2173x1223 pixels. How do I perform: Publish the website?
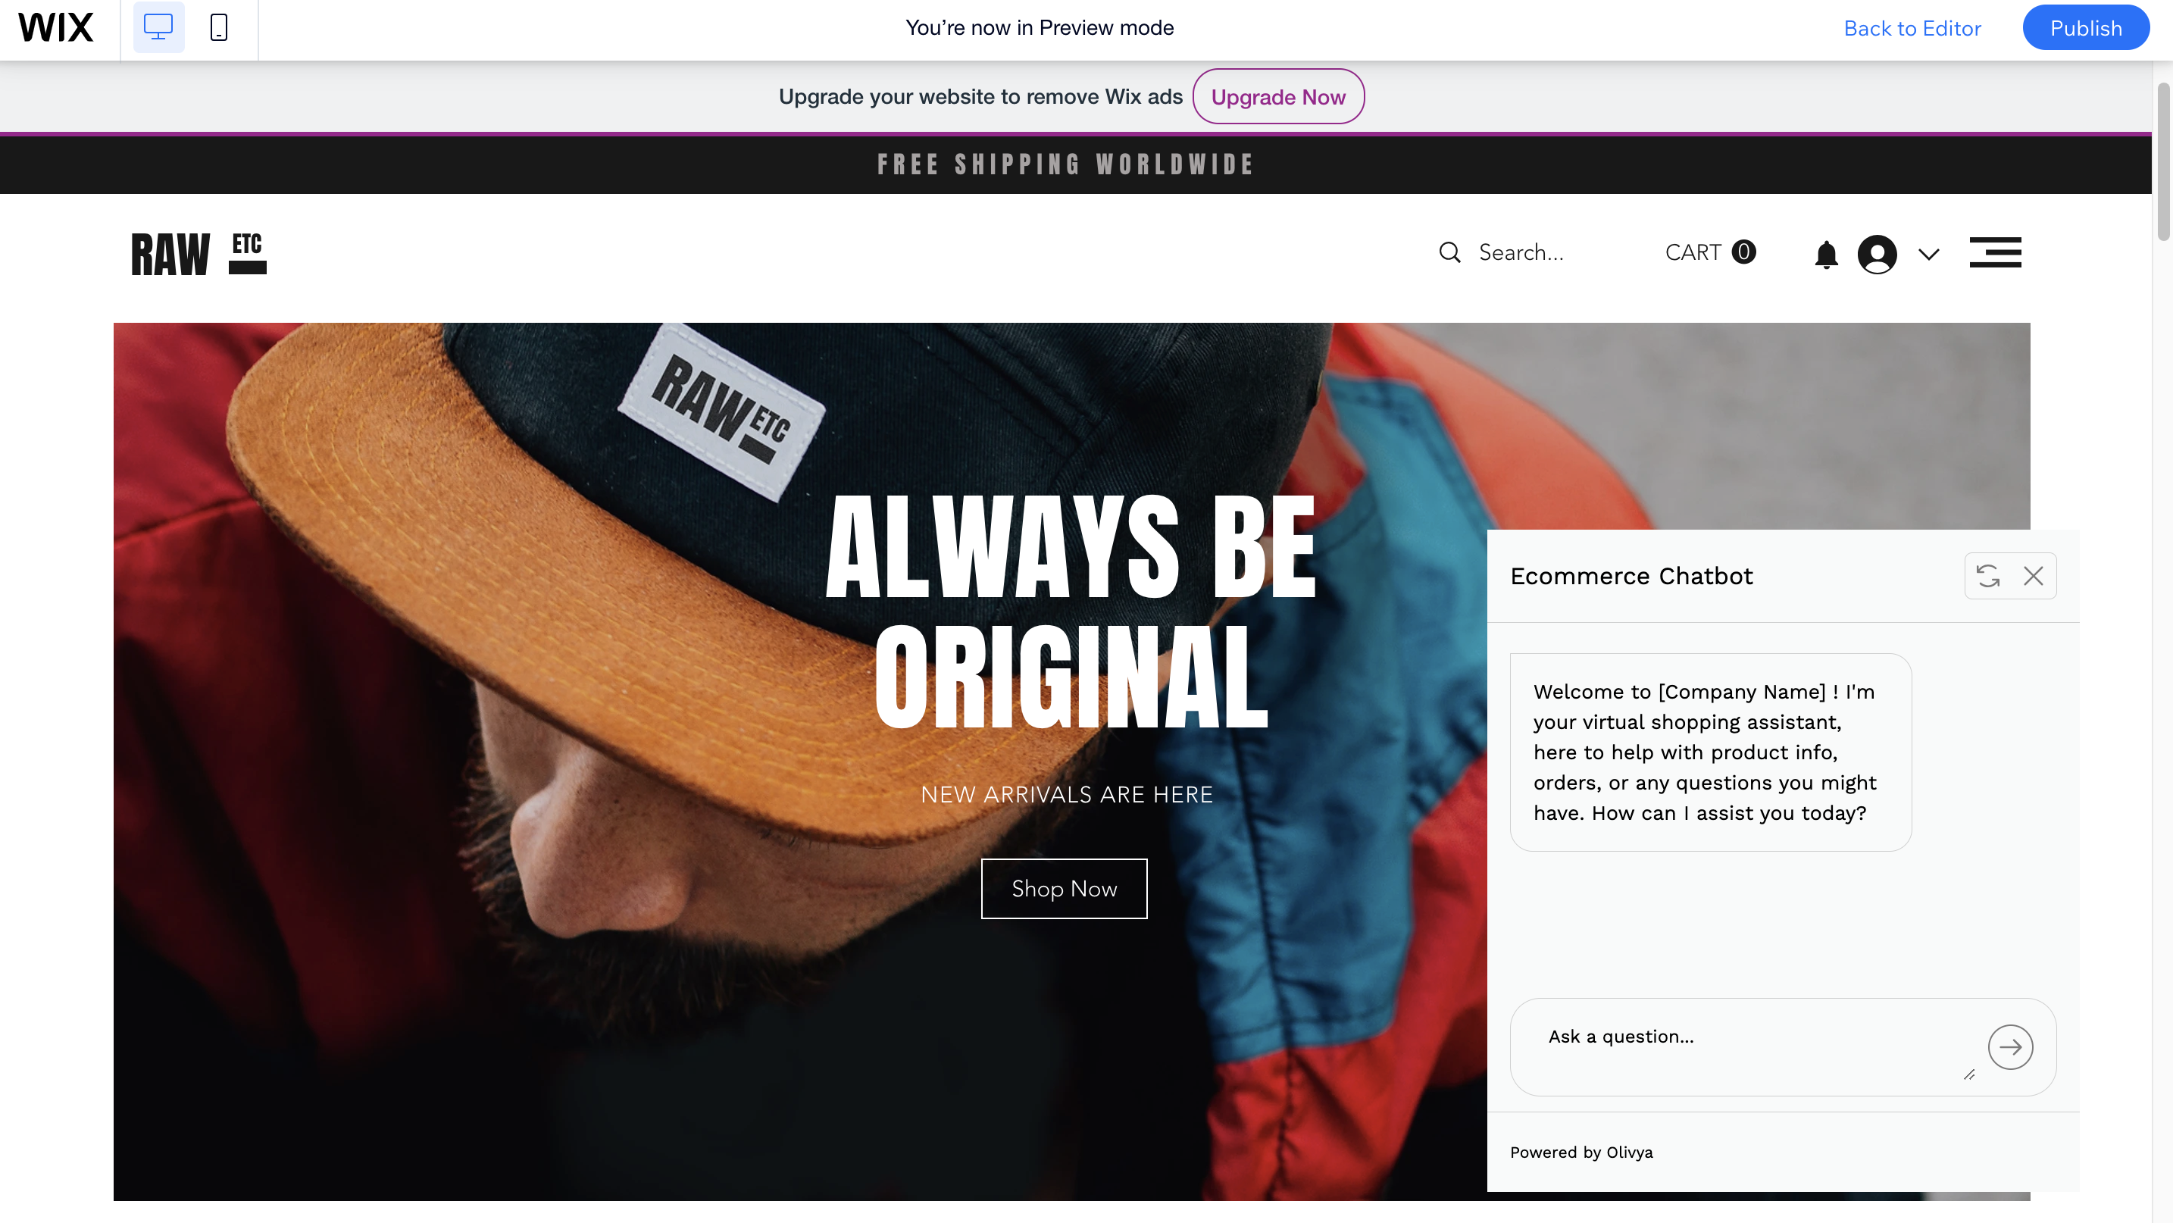point(2085,28)
